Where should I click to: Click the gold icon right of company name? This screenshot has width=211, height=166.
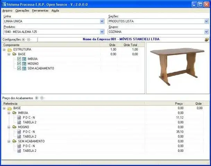point(206,40)
